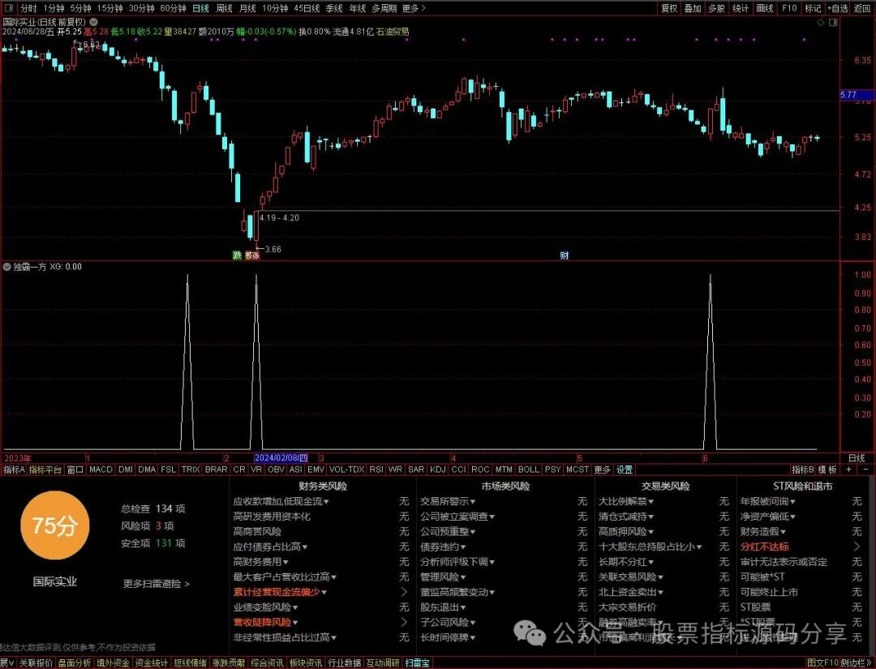Select VOL-TDX indicator

[x=346, y=470]
